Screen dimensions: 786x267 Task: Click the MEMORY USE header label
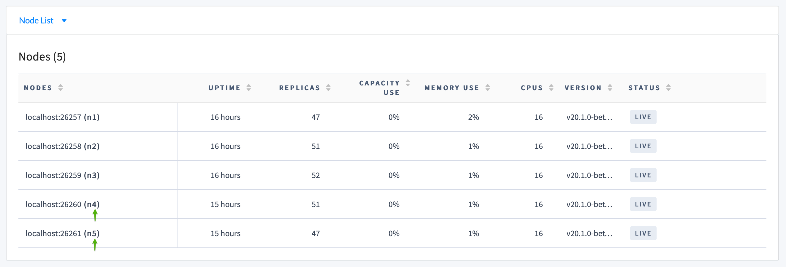pos(451,88)
